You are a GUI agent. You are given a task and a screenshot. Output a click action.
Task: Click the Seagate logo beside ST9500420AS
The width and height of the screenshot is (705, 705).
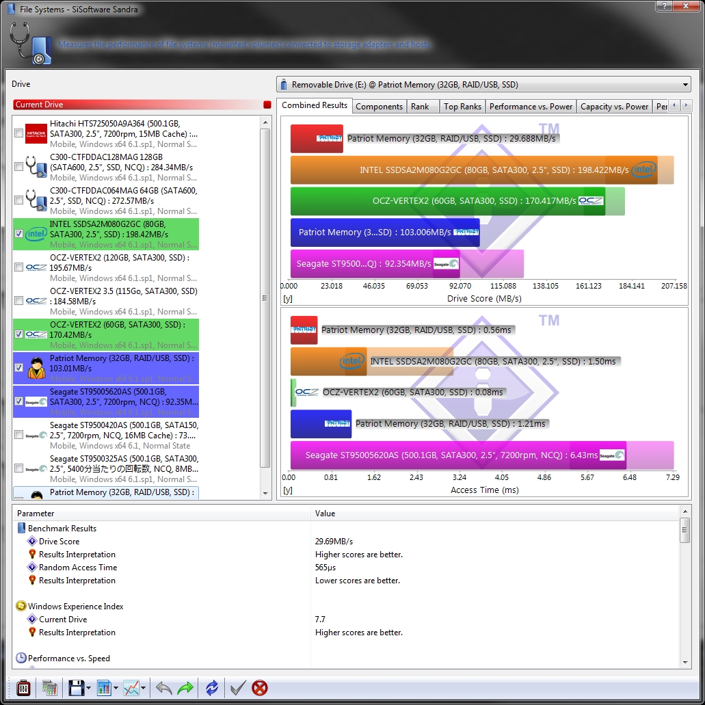36,435
